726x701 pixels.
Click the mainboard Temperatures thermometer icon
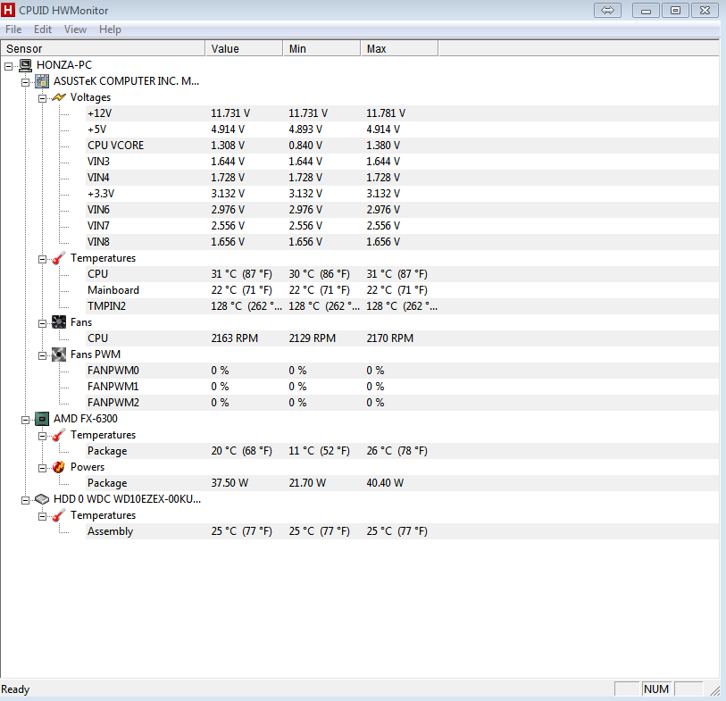tap(59, 258)
